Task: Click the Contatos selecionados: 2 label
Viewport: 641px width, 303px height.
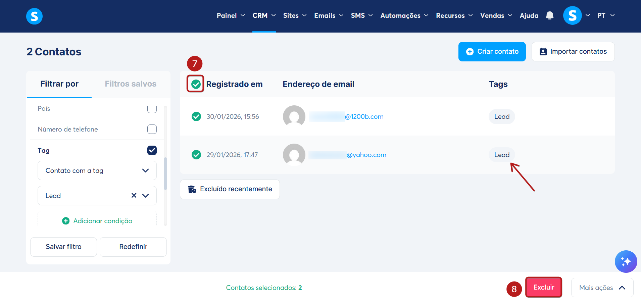Action: [x=264, y=288]
